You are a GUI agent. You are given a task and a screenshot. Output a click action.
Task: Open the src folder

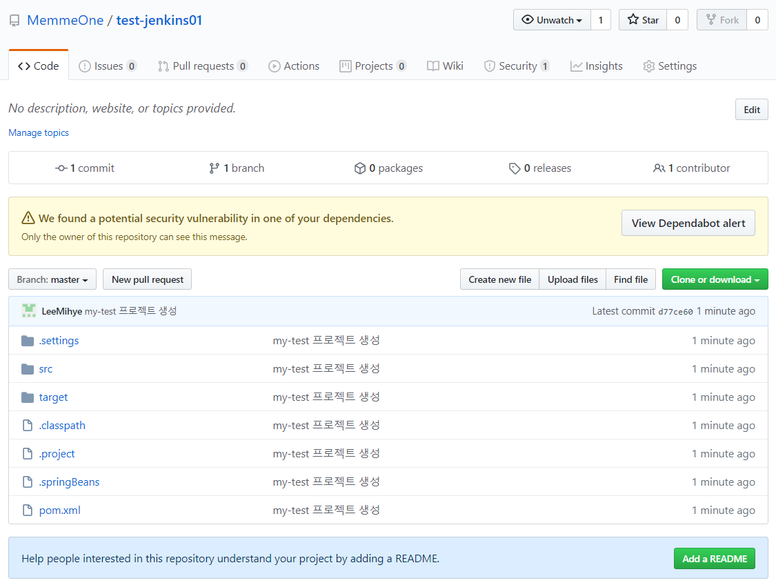tap(46, 368)
